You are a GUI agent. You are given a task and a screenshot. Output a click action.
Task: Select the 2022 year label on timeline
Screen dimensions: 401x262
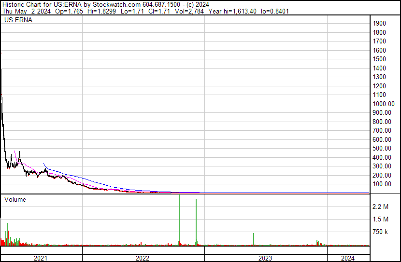click(143, 258)
